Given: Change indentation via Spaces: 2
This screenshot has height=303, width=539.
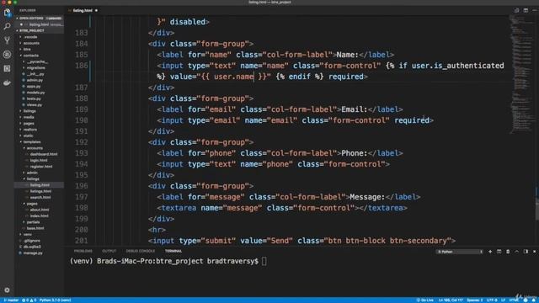Looking at the screenshot, I should [475, 300].
